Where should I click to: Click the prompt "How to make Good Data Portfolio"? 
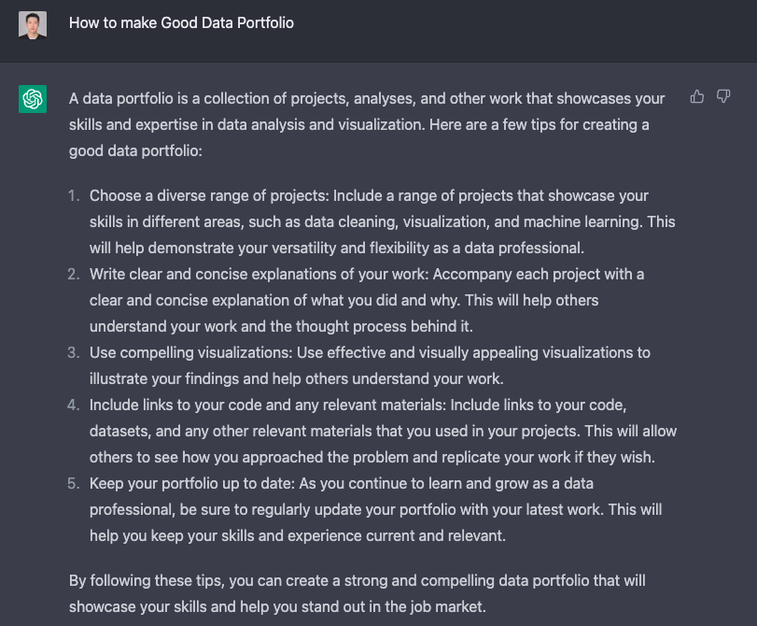coord(181,22)
